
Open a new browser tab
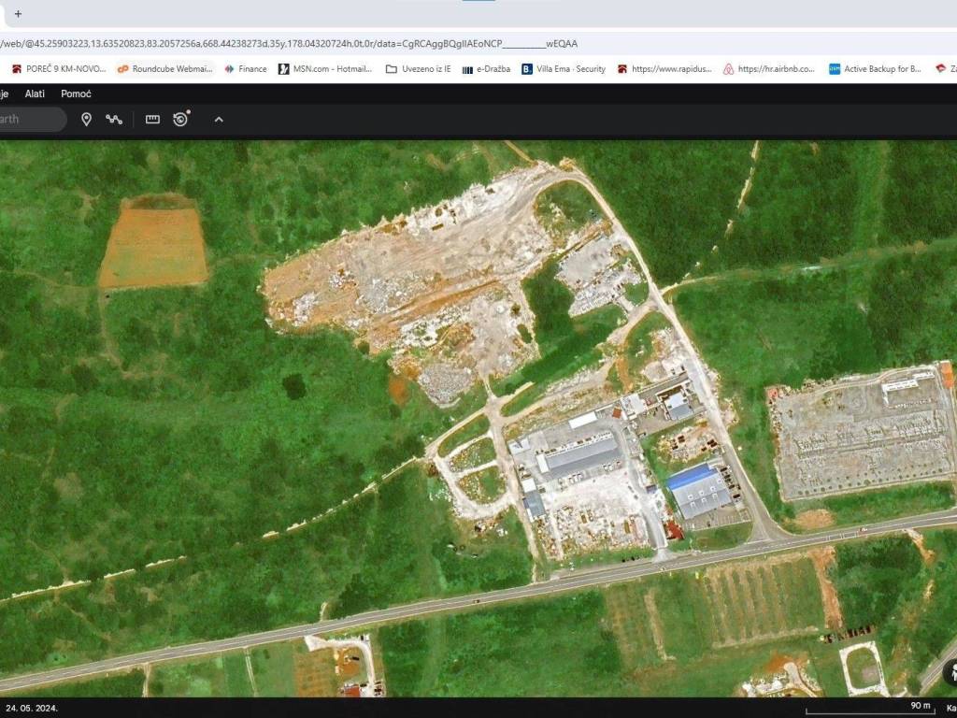[x=18, y=14]
